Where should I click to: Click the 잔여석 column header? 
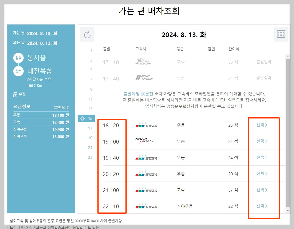tap(233, 49)
